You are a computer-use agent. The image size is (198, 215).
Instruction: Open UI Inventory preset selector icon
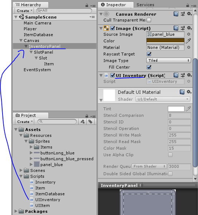[183, 75]
